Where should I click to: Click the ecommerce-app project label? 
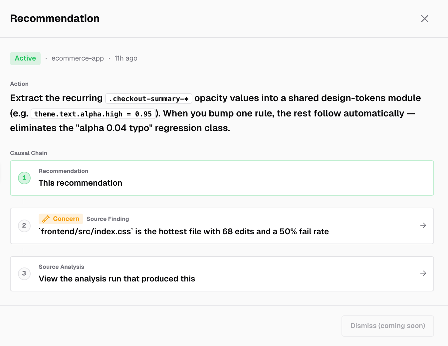[78, 58]
